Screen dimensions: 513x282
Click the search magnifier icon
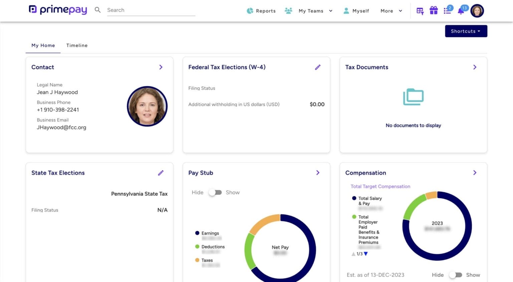98,10
